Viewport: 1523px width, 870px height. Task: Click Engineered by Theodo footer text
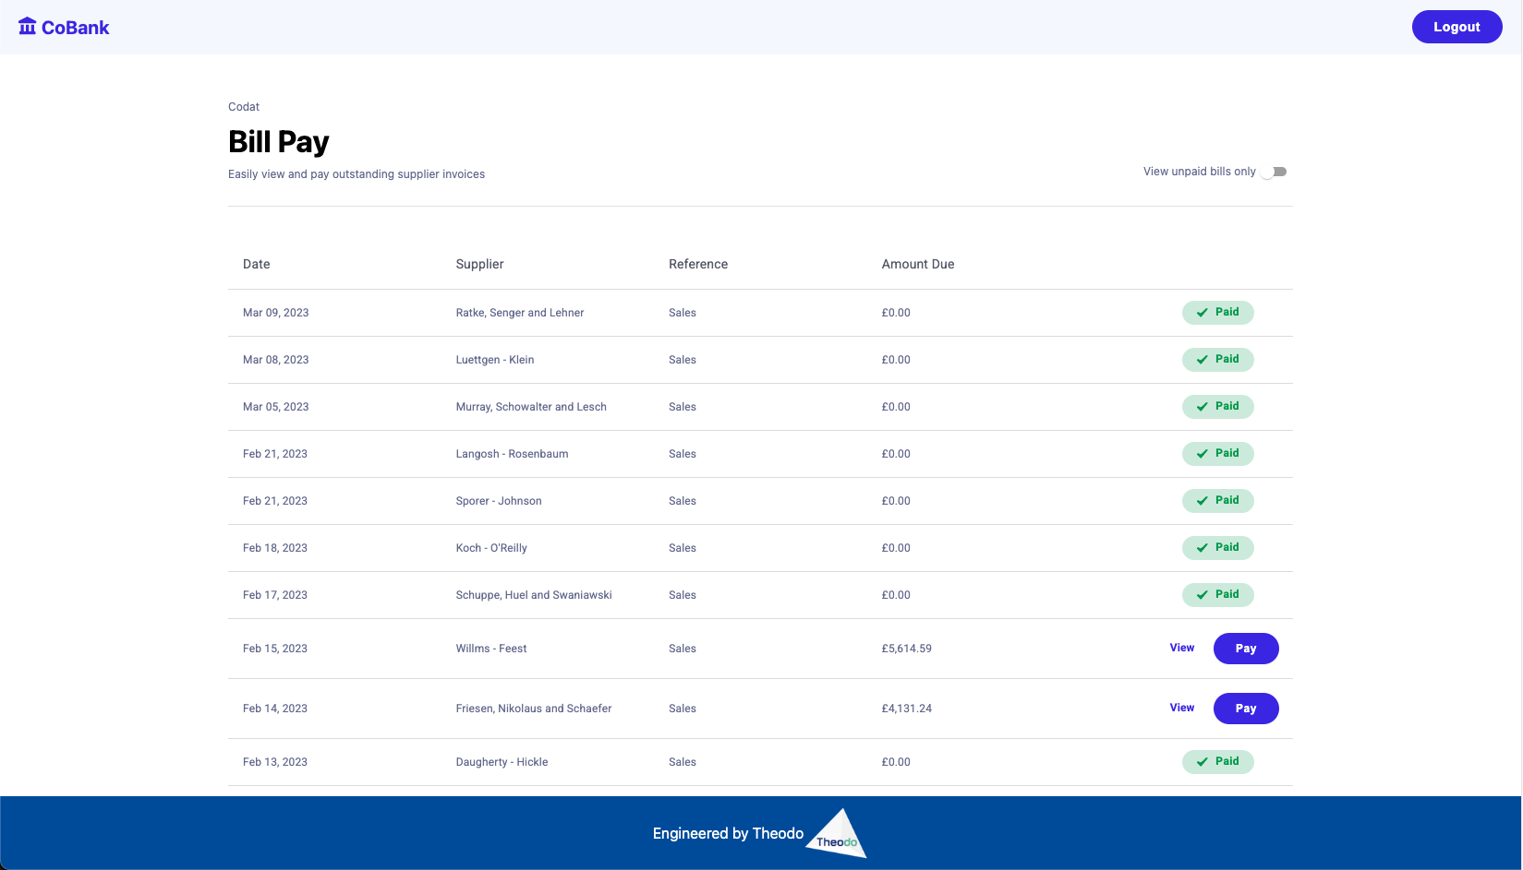point(728,833)
